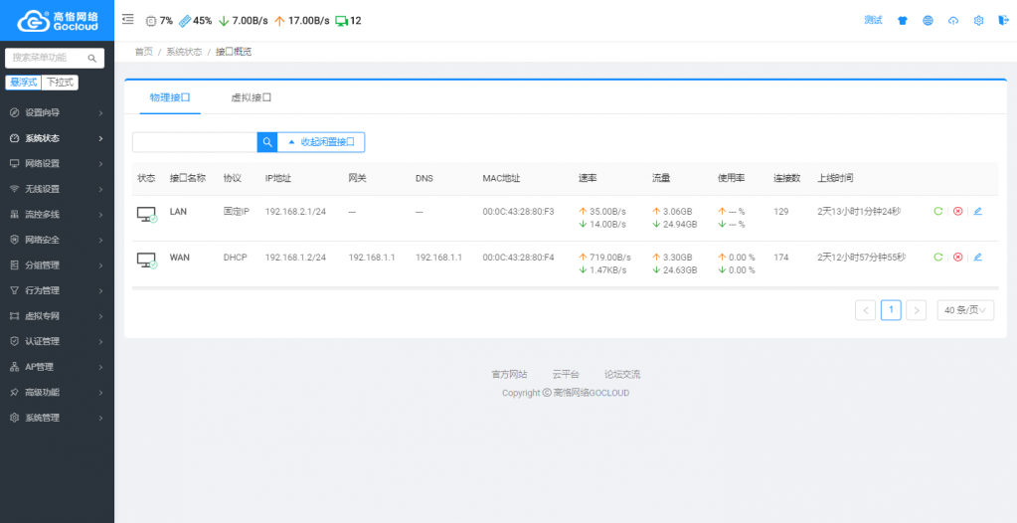
Task: Edit the LAN interface with pencil icon
Action: pyautogui.click(x=978, y=211)
